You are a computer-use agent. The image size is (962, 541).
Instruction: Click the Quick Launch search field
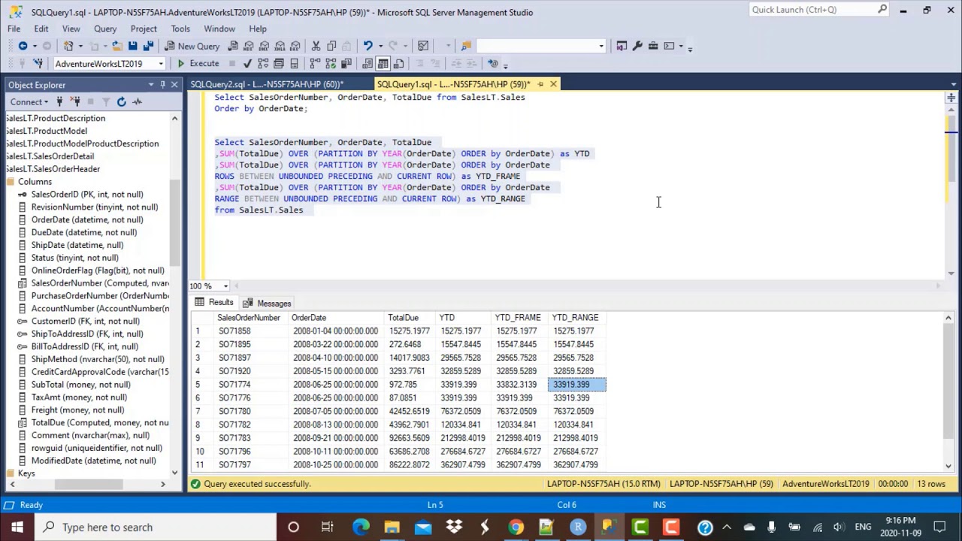[812, 10]
